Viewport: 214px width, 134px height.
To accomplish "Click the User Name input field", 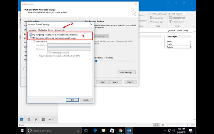I will tap(69, 45).
